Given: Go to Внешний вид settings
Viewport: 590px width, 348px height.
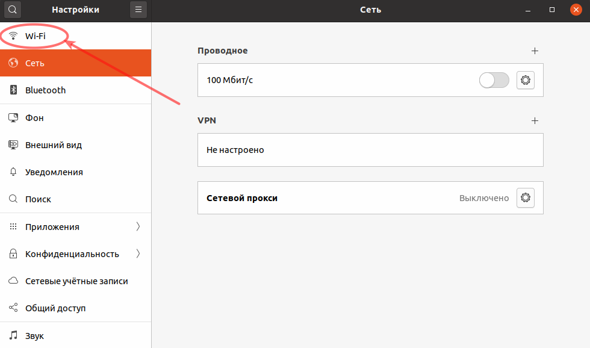Looking at the screenshot, I should coord(53,145).
